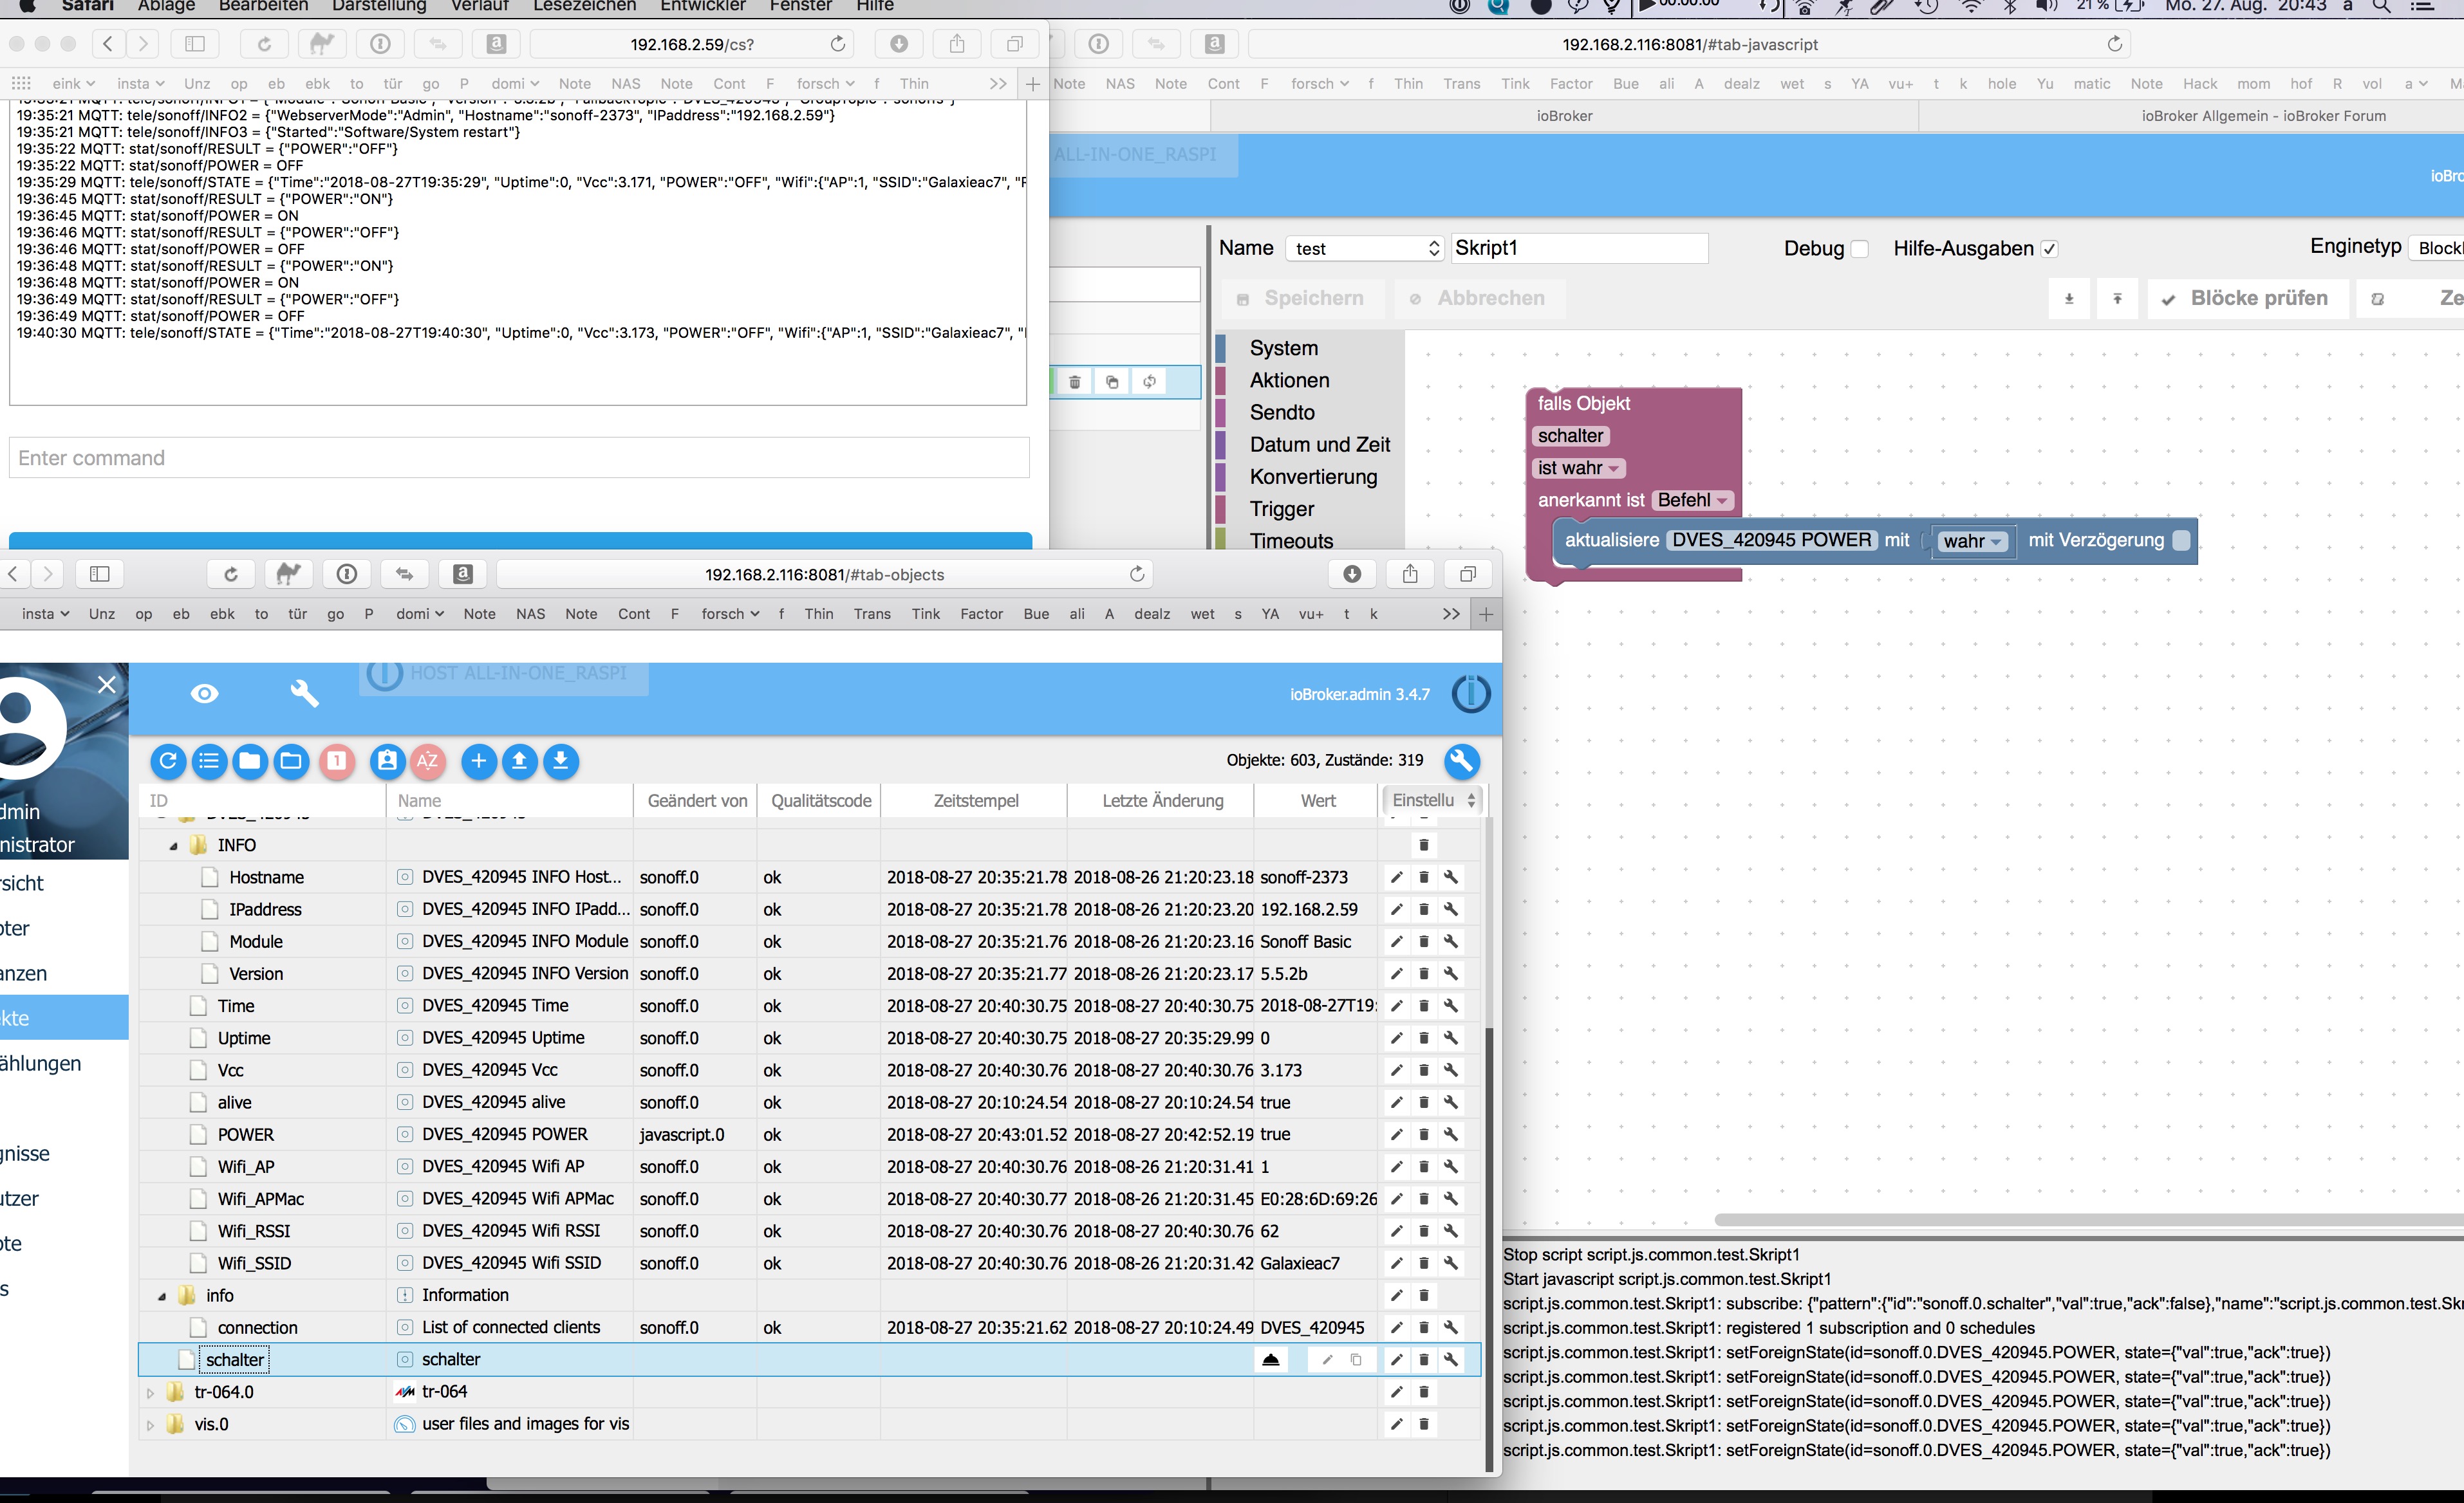
Task: Click the download objects arrow button
Action: [x=561, y=762]
